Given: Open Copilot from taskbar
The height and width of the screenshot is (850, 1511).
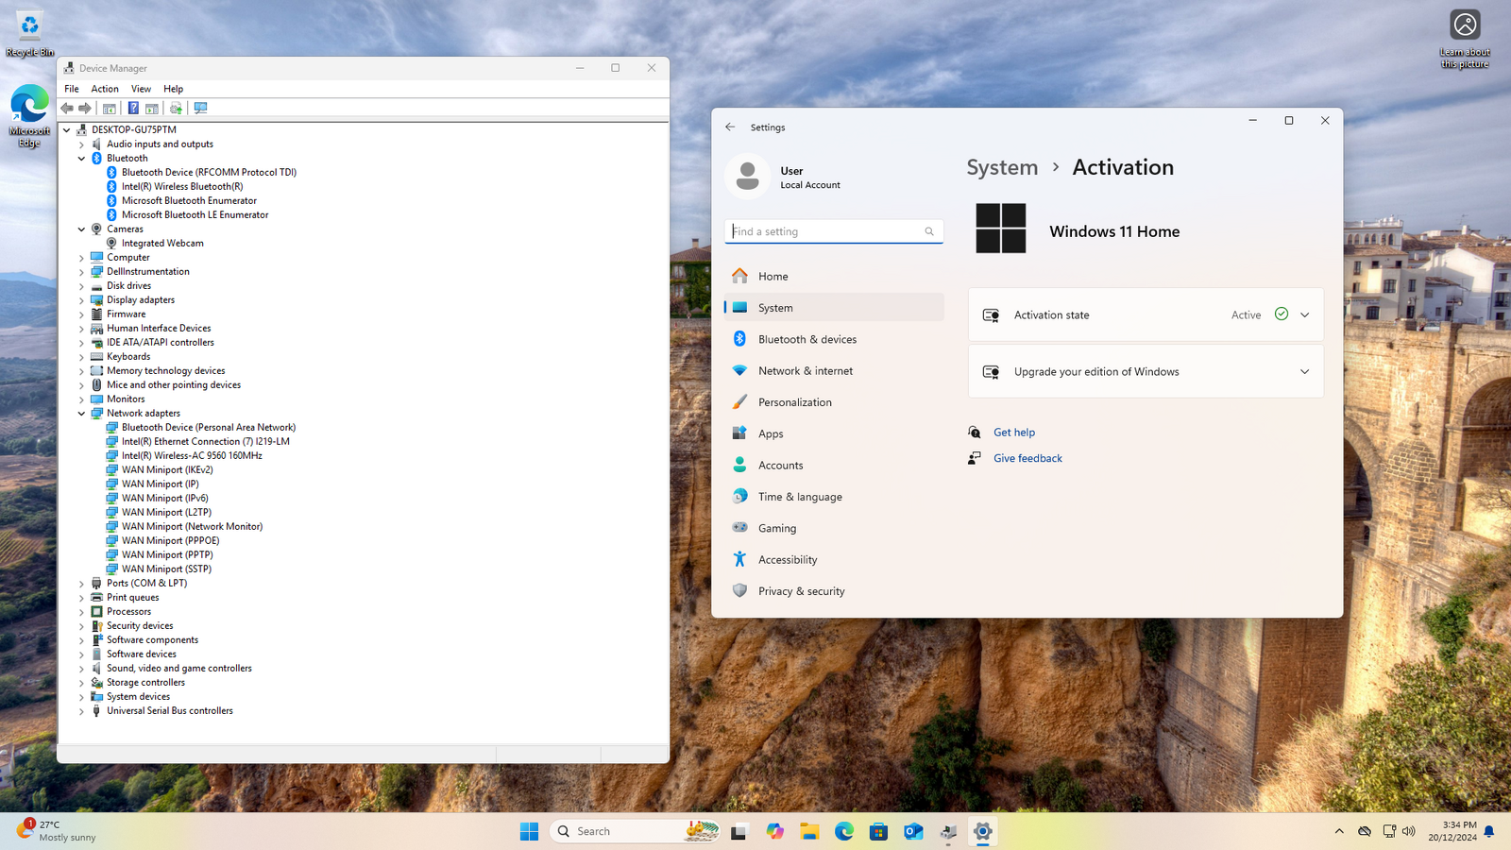Looking at the screenshot, I should click(x=774, y=831).
